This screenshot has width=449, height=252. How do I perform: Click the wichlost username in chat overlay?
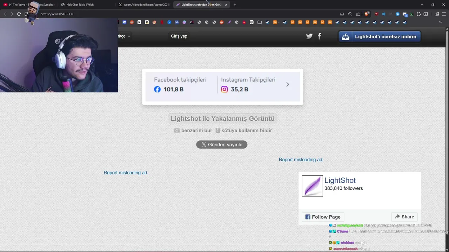click(x=347, y=243)
